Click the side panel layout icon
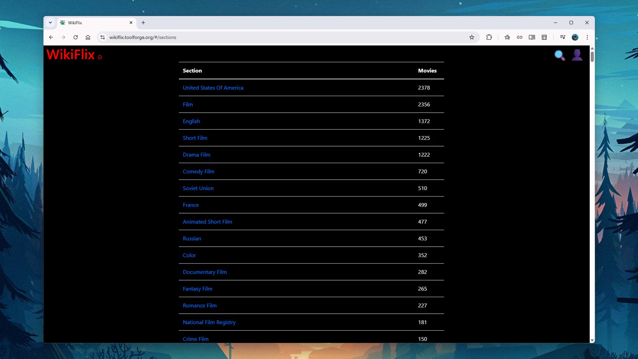 pyautogui.click(x=544, y=37)
